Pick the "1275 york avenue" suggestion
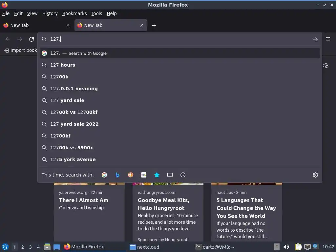Screen dimensions: 336x252 [x=179, y=159]
